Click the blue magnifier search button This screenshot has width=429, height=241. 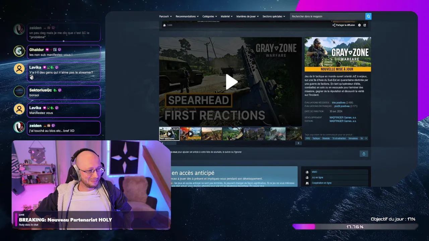(368, 16)
